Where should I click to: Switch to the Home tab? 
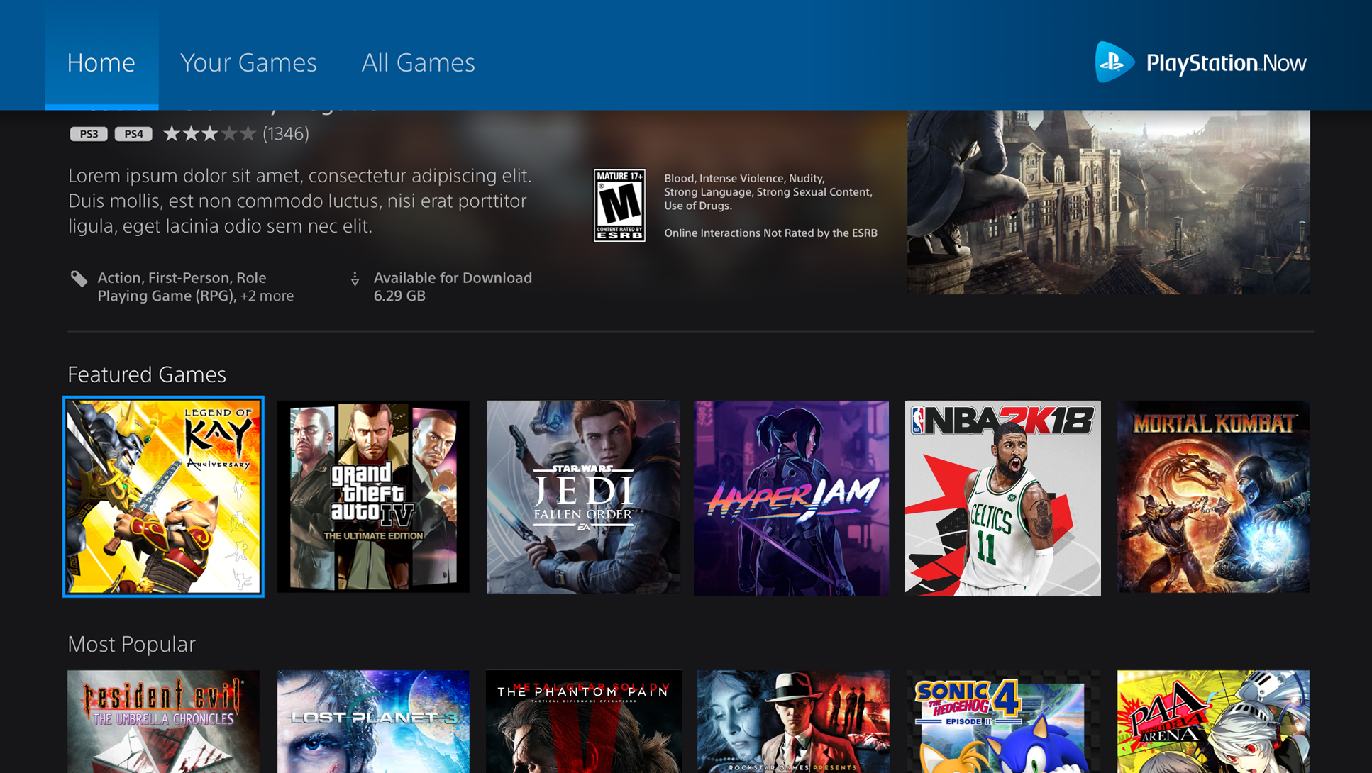pyautogui.click(x=101, y=62)
